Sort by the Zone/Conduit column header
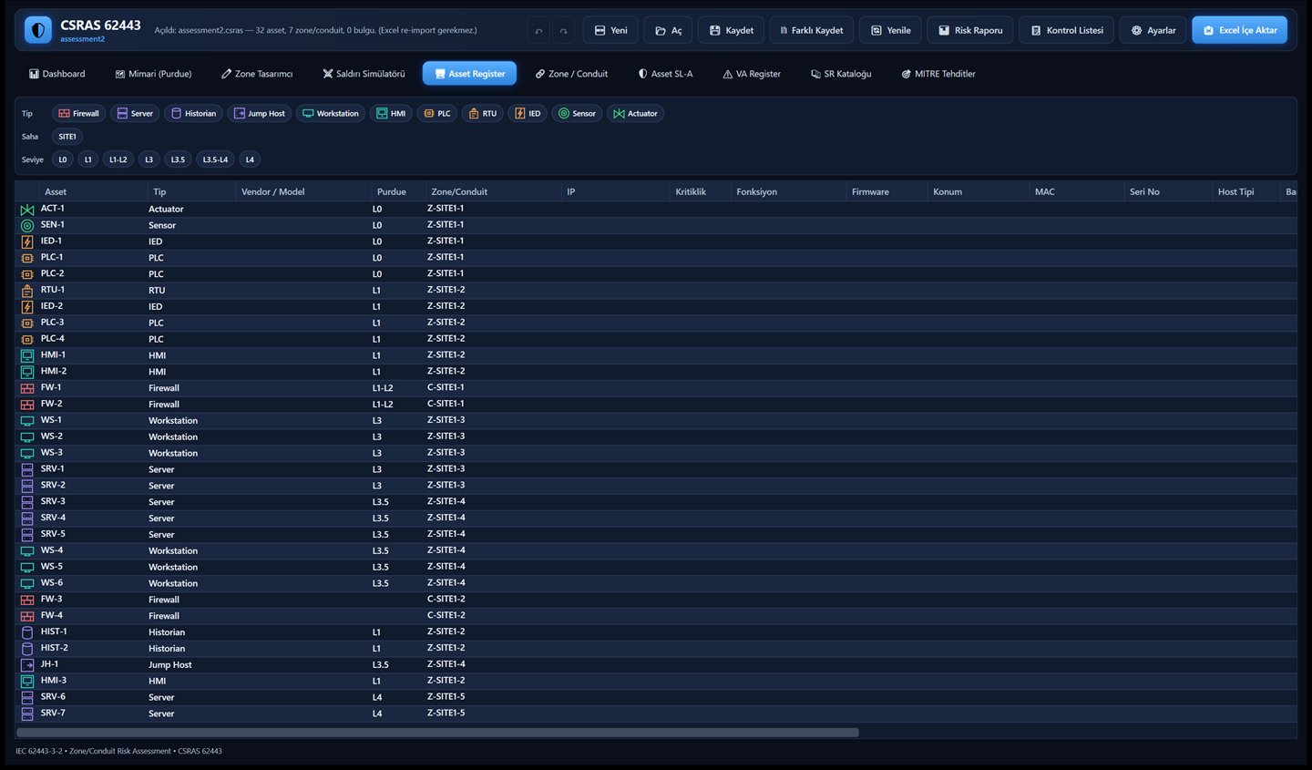 click(x=459, y=191)
